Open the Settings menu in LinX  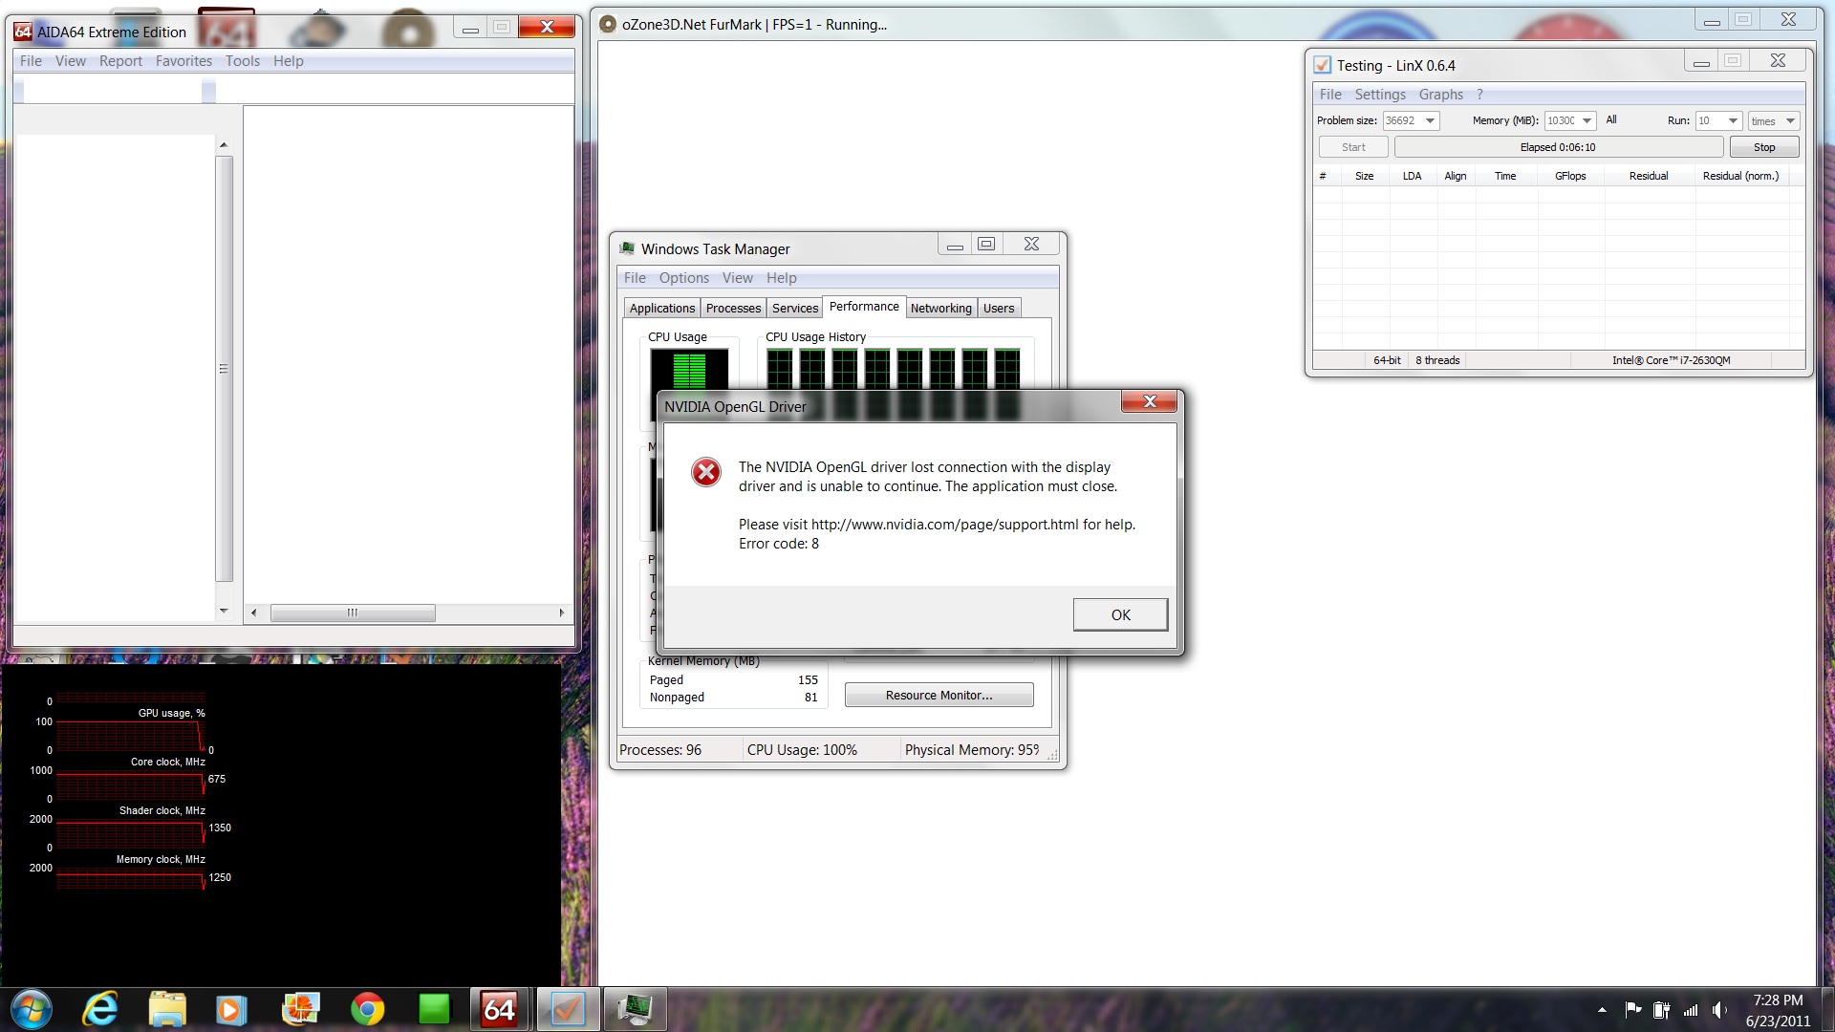click(x=1380, y=94)
